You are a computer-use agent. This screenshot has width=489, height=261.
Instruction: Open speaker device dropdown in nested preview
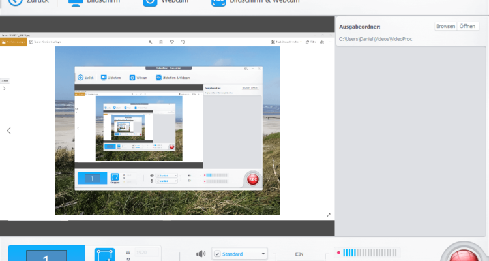point(166,176)
